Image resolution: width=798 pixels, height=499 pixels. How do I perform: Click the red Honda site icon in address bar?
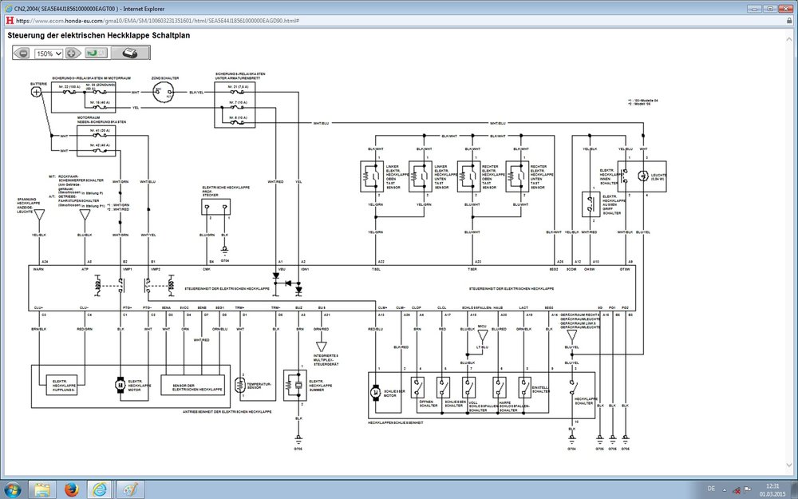9,21
